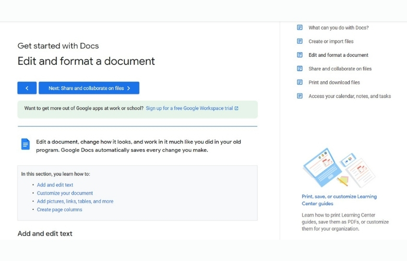407x261 pixels.
Task: Click the "Get started with Docs" heading
Action: click(58, 46)
